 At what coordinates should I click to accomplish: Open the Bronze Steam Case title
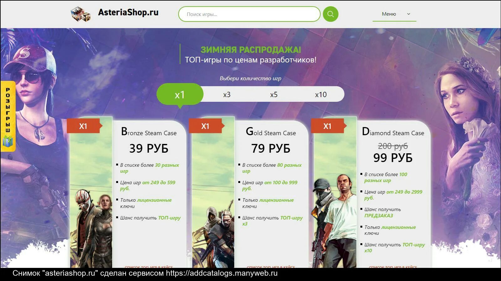pos(149,132)
